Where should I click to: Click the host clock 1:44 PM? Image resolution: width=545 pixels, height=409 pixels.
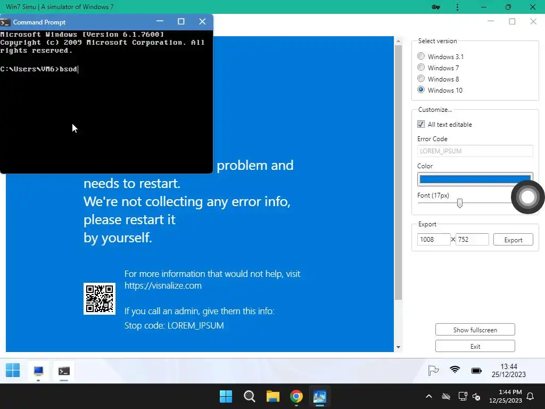(x=510, y=392)
